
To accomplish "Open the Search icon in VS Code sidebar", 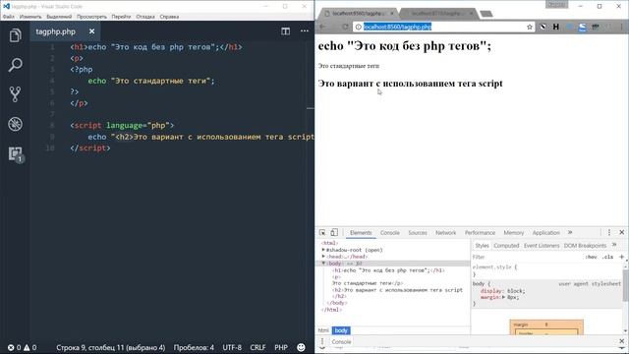I will pos(15,65).
